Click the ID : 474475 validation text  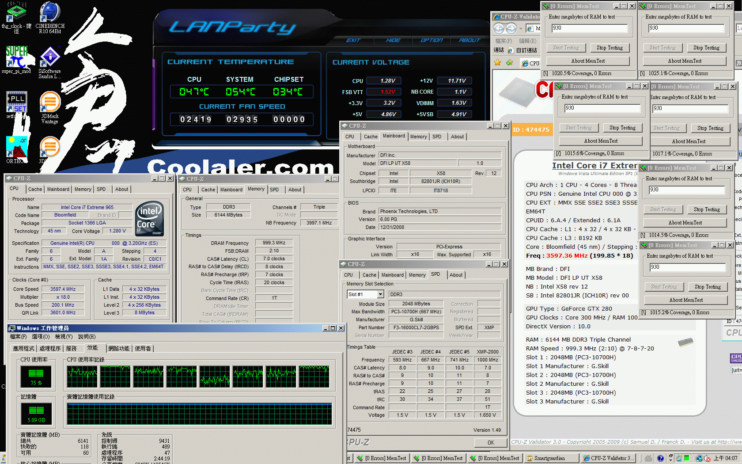[531, 130]
